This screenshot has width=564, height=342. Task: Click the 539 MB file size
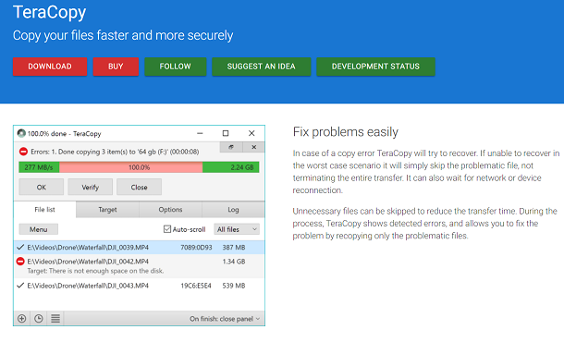[x=234, y=286]
